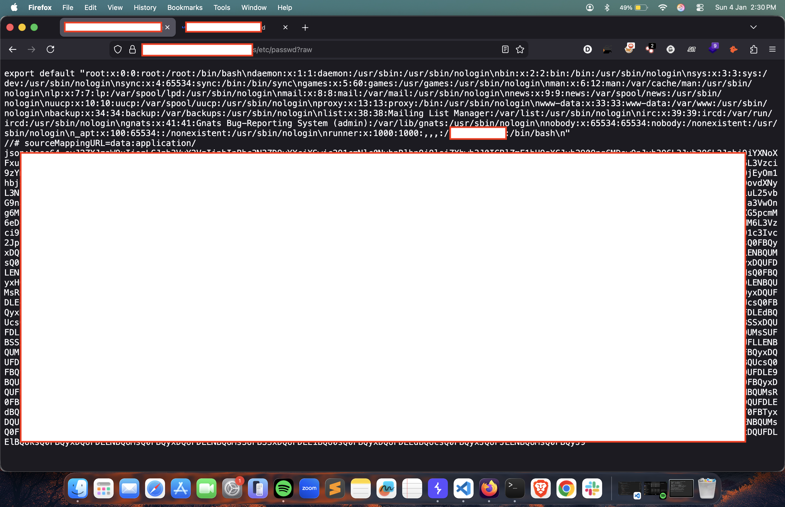Launch Brave browser from the Dock
Screen dimensions: 785x507
point(540,488)
